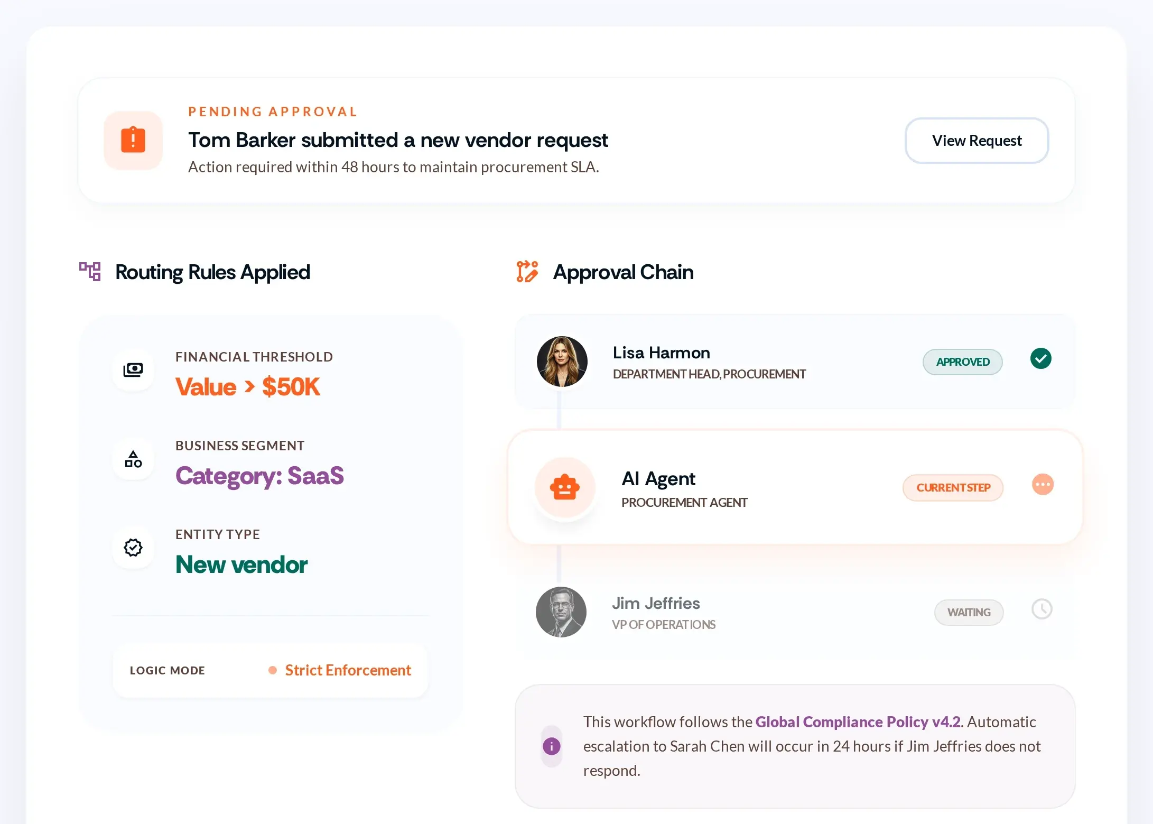Click the Approval Chain branch-edit icon
Viewport: 1153px width, 824px height.
coord(527,272)
